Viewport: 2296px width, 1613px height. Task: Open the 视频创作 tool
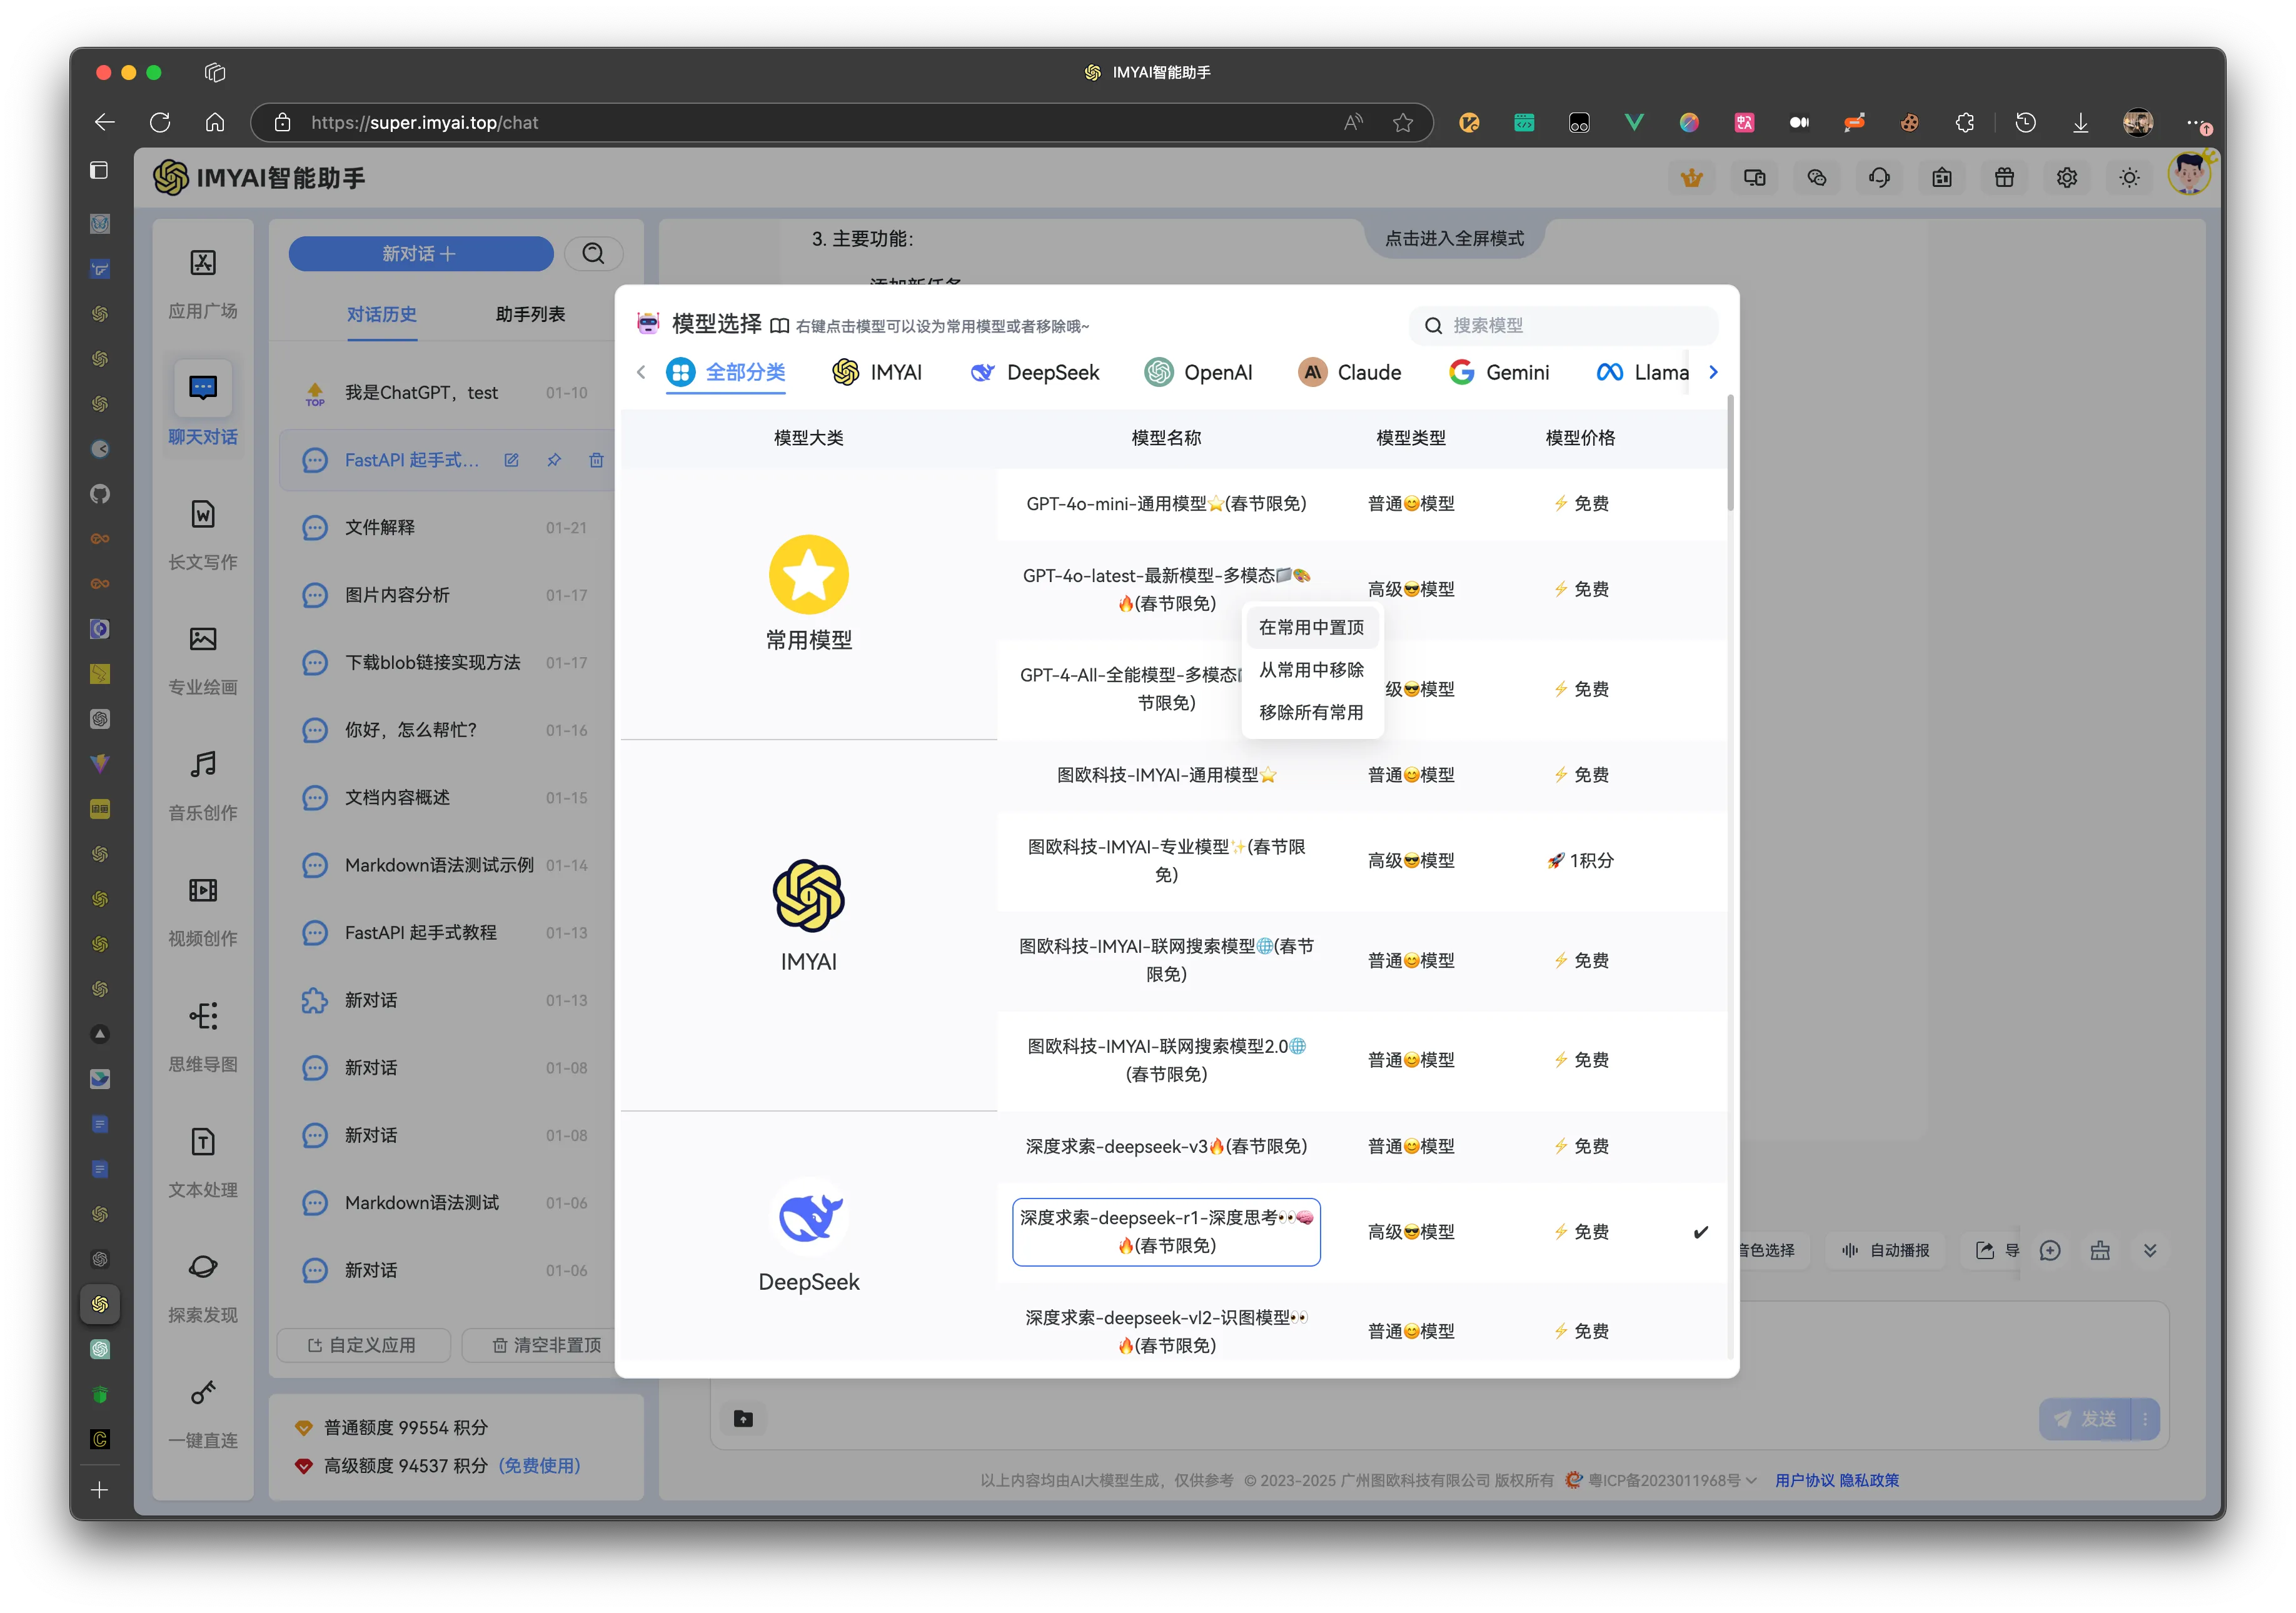(203, 912)
